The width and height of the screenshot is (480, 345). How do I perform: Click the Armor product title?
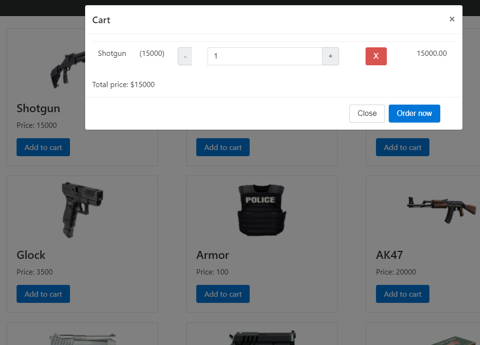[212, 255]
